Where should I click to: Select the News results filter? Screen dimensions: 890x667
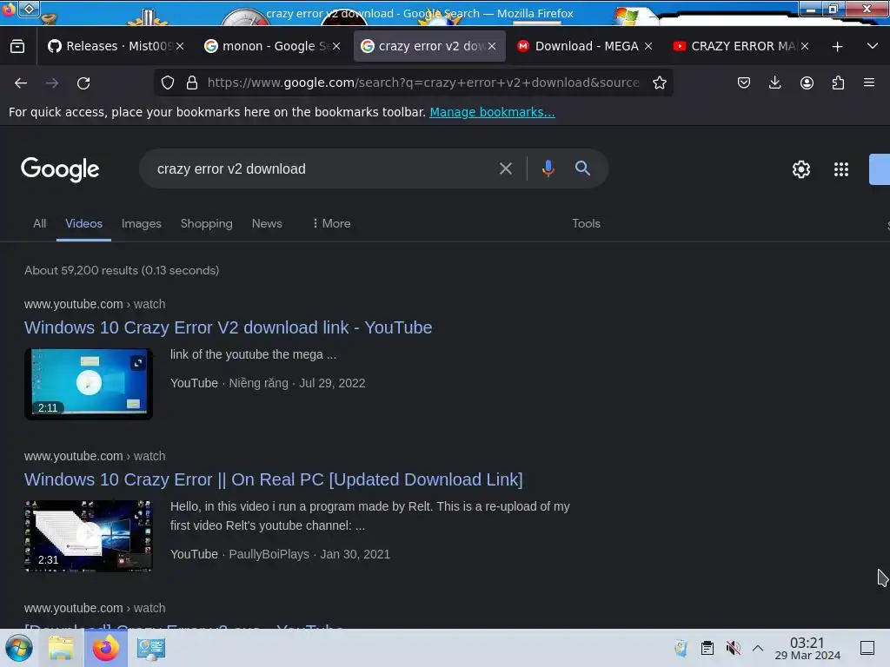tap(267, 223)
